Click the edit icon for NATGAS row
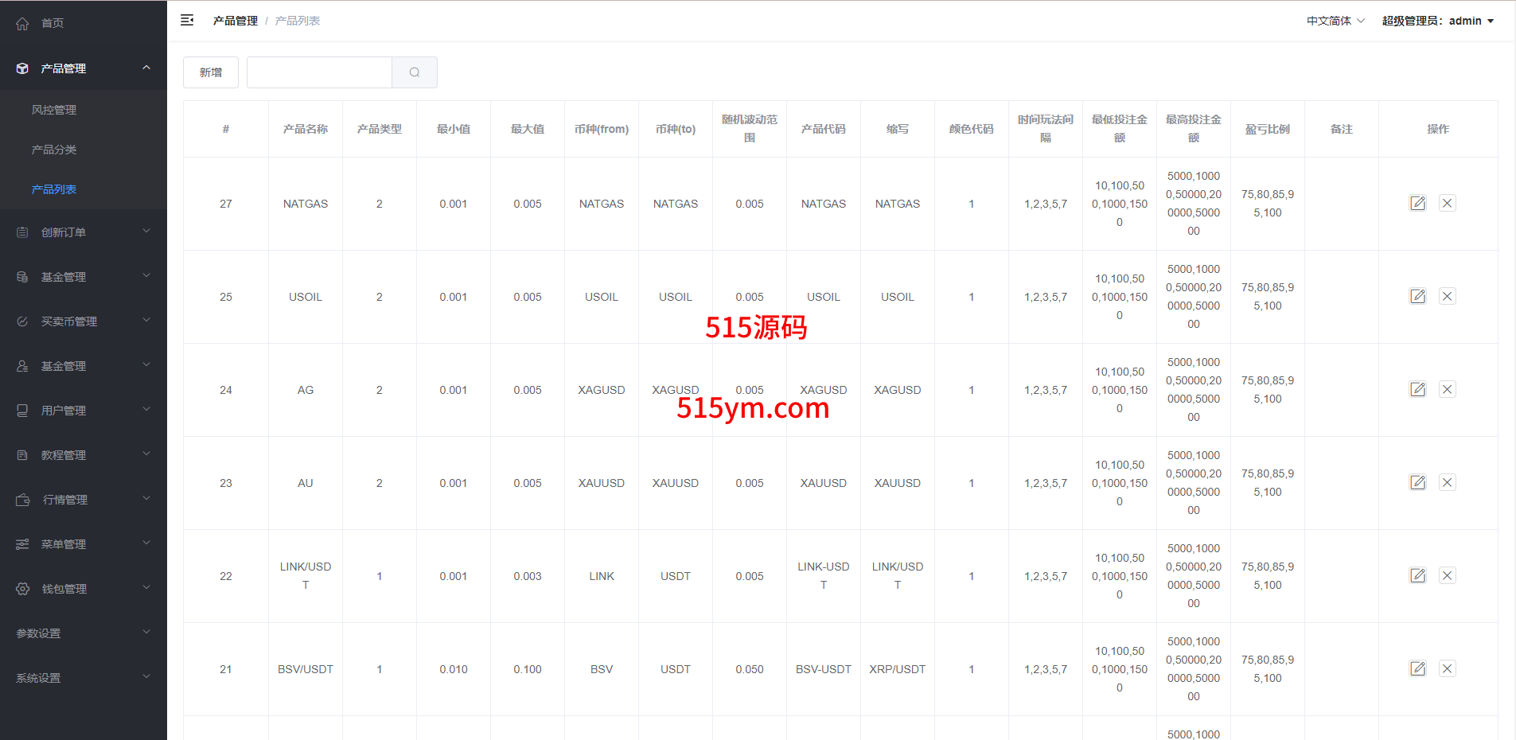 coord(1417,204)
